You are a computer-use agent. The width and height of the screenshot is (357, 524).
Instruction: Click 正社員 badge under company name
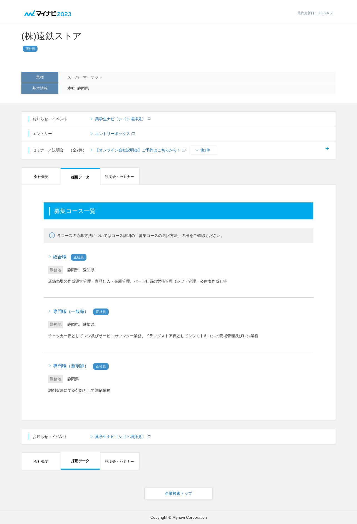pyautogui.click(x=30, y=49)
